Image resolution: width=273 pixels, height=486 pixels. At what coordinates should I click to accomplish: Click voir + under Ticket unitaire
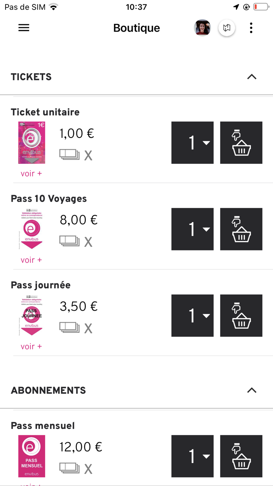point(31,173)
